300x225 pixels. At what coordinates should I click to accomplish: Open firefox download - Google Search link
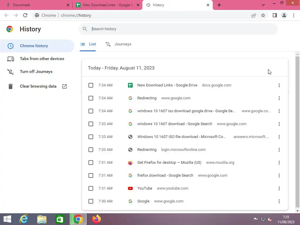(x=165, y=175)
